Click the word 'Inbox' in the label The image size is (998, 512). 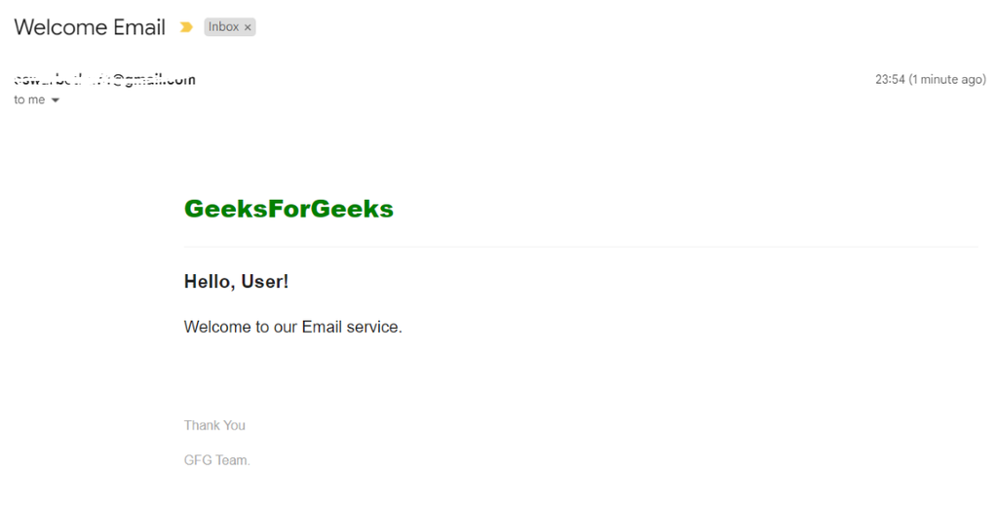[x=223, y=26]
